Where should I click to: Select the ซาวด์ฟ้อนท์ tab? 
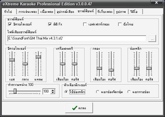[x=86, y=11]
